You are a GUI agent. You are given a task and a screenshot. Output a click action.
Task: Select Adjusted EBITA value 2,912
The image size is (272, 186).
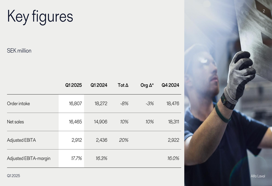pyautogui.click(x=77, y=140)
